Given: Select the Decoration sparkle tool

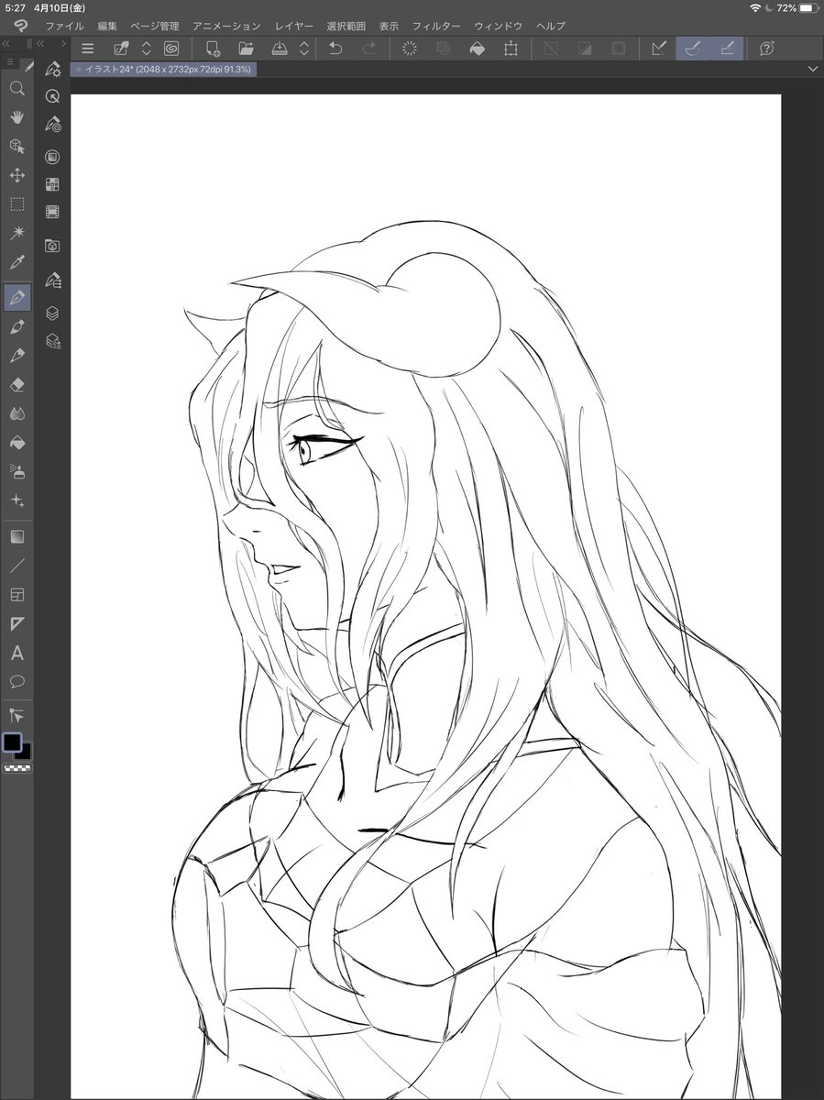Looking at the screenshot, I should click(x=16, y=500).
